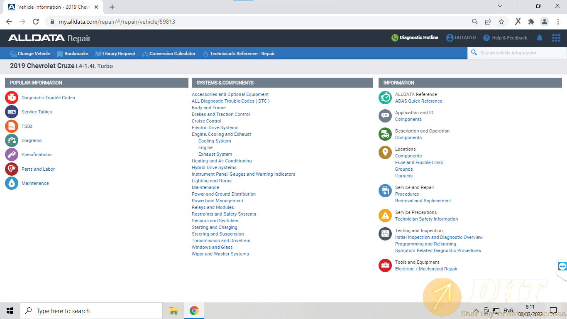Select the Vehicle Information browser tab
567x319 pixels.
tap(53, 7)
